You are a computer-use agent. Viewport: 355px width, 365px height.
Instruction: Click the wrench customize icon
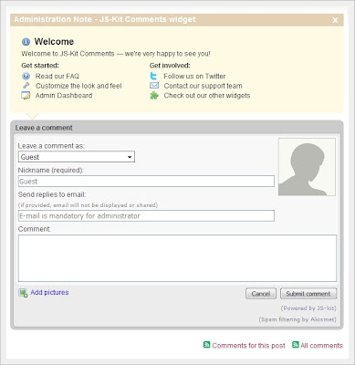[x=26, y=86]
